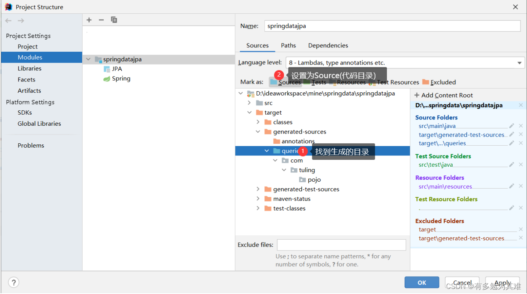Screen dimensions: 527x294
Task: Edit properties of src\test\java folder
Action: pyautogui.click(x=511, y=165)
